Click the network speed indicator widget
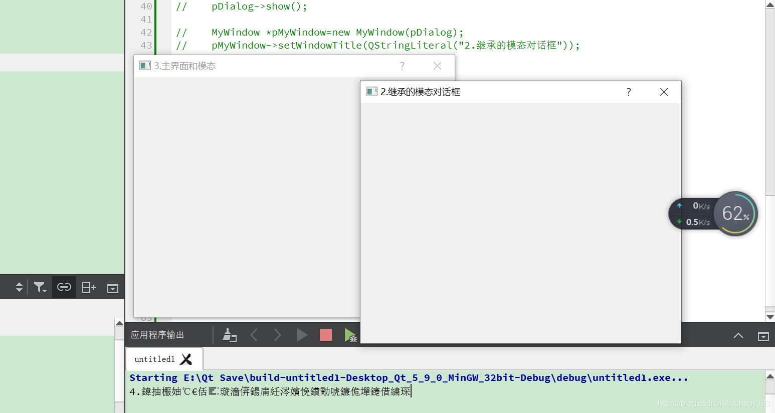Viewport: 775px width, 413px height. (693, 214)
